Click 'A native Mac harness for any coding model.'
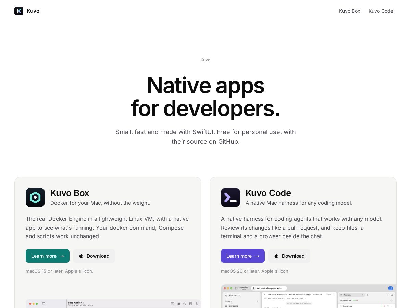This screenshot has height=308, width=411. [x=299, y=203]
